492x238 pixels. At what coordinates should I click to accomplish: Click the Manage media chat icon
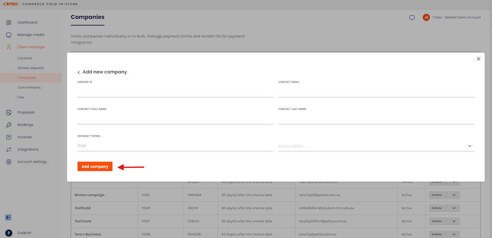click(8, 35)
